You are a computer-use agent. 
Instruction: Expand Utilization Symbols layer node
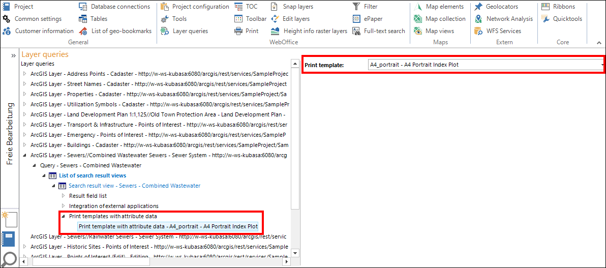coord(25,104)
